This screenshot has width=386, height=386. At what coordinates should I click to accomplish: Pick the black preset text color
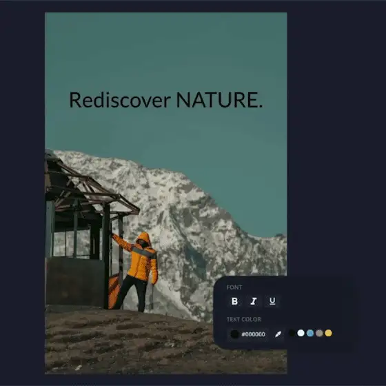[x=292, y=333]
